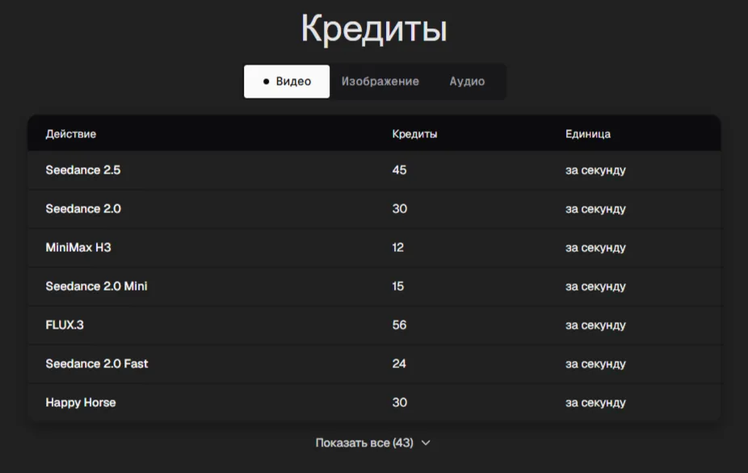Click the 56 credits value for FLUX.3

399,325
